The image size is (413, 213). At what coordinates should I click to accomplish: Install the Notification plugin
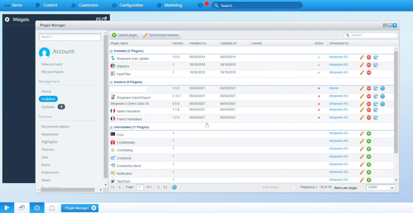[369, 172]
